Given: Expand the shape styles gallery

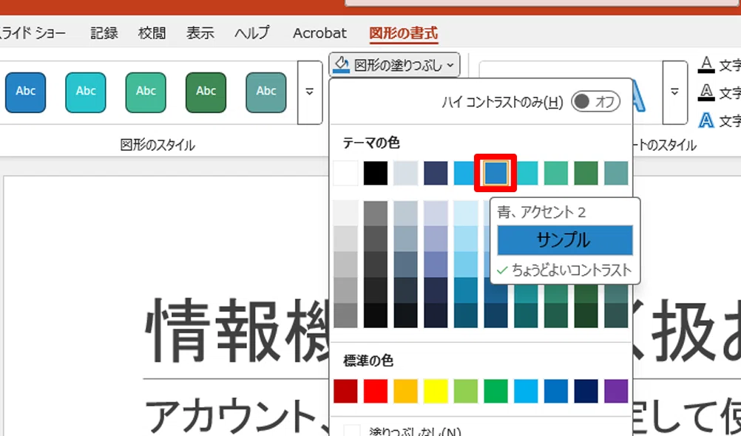Looking at the screenshot, I should pos(310,92).
